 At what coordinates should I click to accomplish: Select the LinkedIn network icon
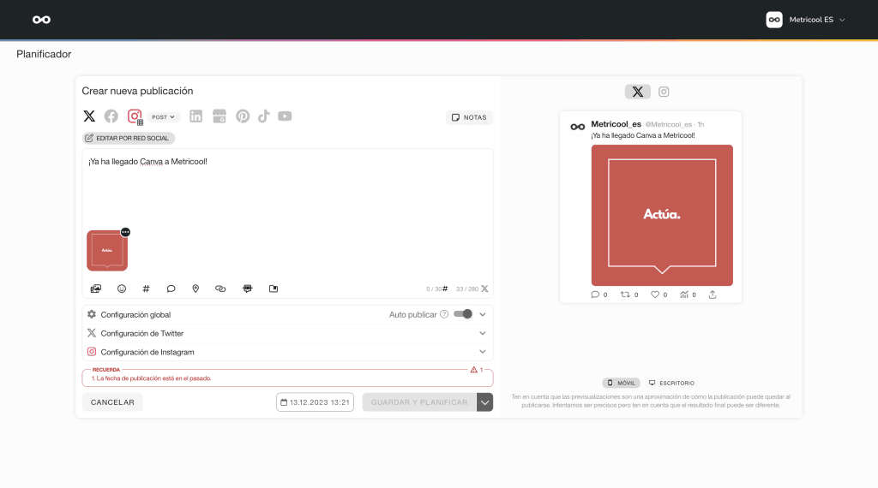click(196, 116)
